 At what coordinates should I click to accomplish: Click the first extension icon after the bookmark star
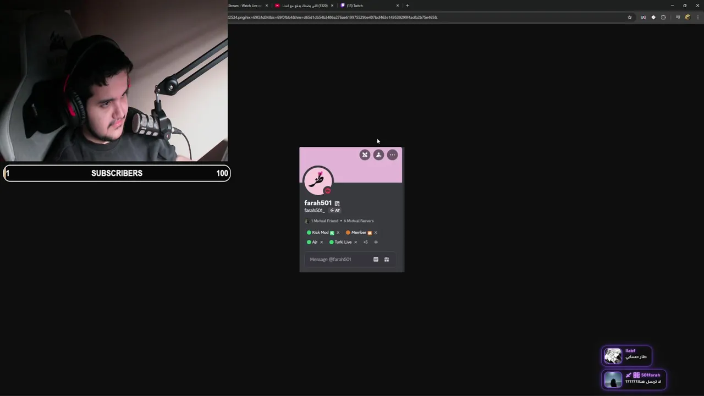pos(643,17)
